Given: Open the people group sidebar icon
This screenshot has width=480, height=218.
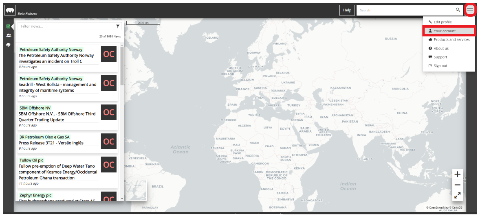Looking at the screenshot, I should click(9, 35).
